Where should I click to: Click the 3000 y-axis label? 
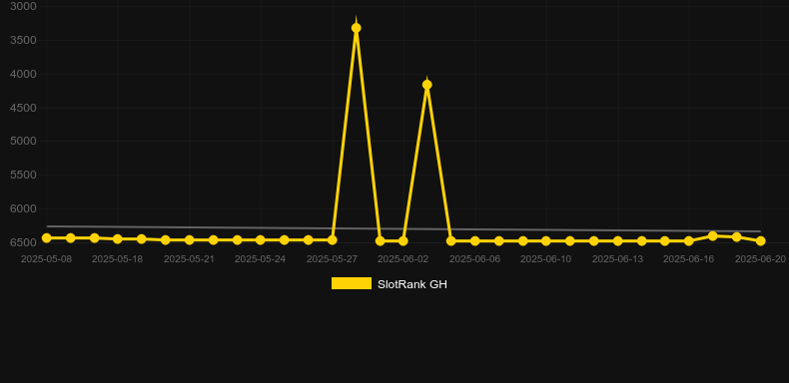click(x=23, y=7)
